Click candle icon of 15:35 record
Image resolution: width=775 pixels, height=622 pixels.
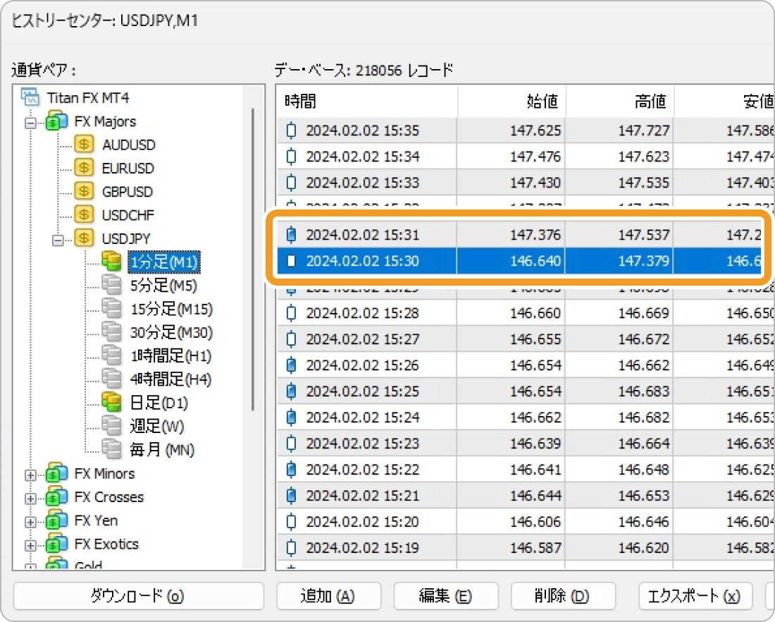(292, 130)
